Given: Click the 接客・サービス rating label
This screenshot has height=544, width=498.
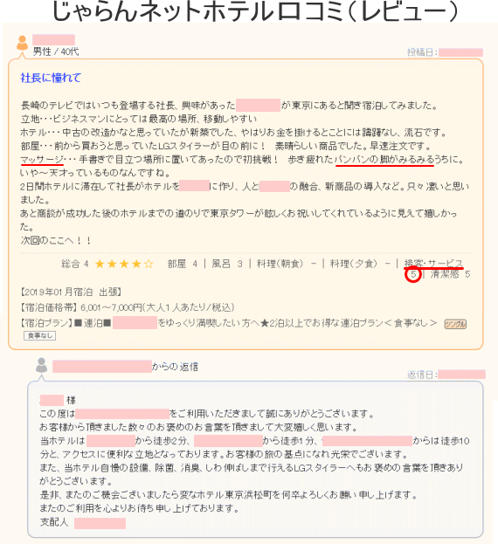Looking at the screenshot, I should [x=433, y=263].
